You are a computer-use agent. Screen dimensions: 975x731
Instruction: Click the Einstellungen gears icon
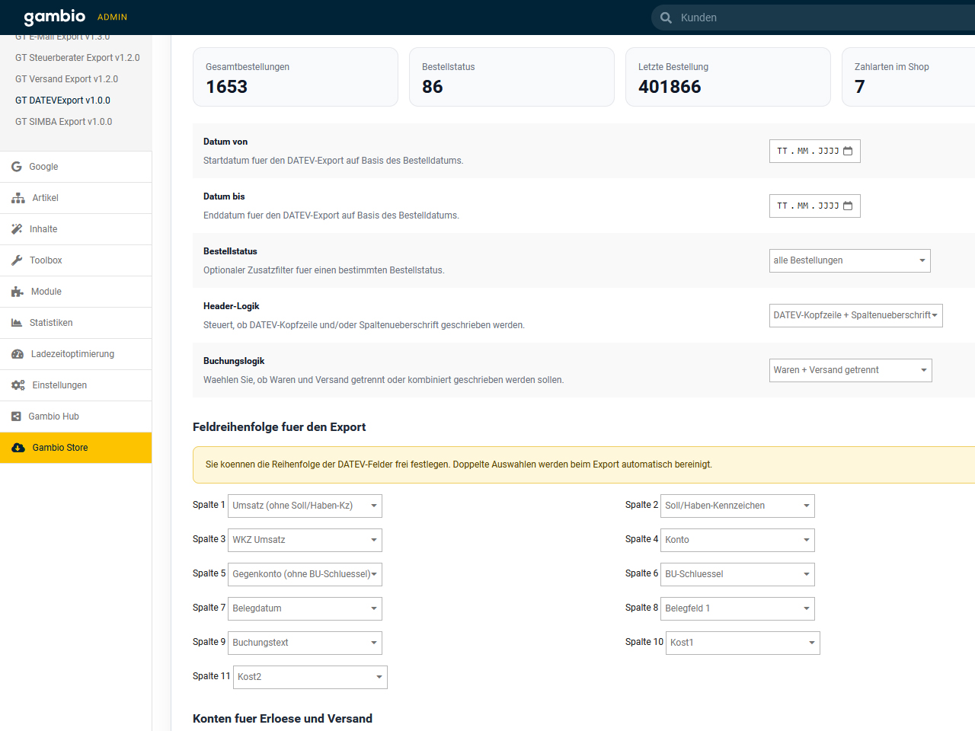[x=18, y=385]
